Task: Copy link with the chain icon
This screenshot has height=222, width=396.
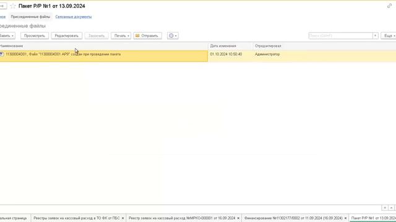Action: 389,6
